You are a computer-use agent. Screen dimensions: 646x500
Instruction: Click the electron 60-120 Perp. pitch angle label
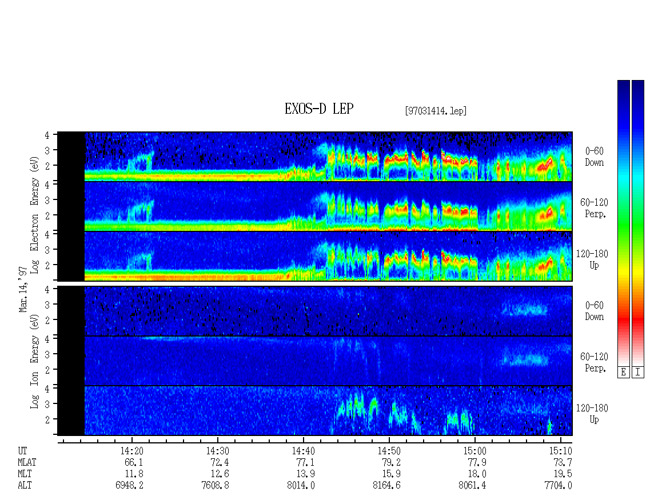(594, 208)
